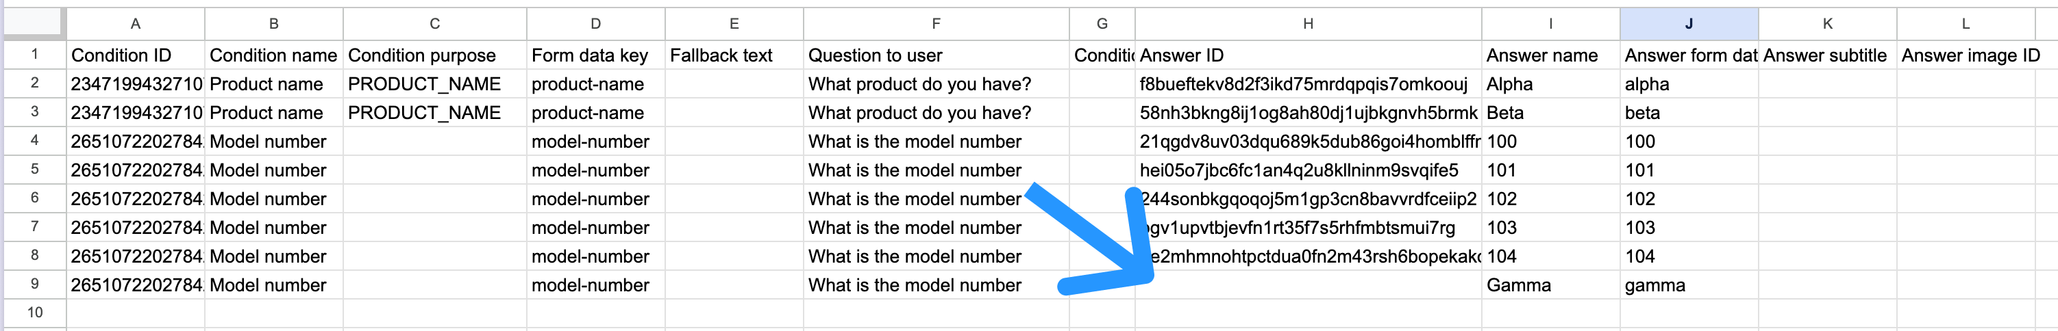
Task: Select "What product do you have?" in row 2
Action: (x=936, y=83)
